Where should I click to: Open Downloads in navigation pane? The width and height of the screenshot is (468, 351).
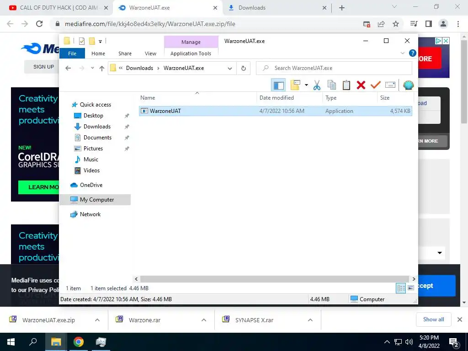(97, 127)
